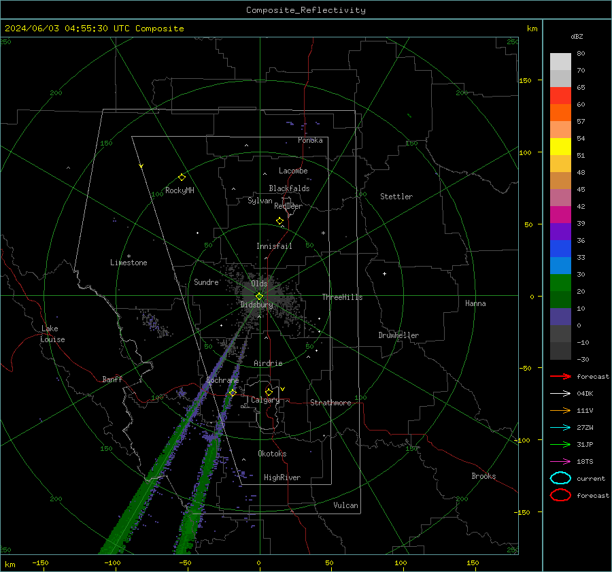Click the cyan 27ZW arrow icon
This screenshot has height=572, width=612.
(560, 428)
